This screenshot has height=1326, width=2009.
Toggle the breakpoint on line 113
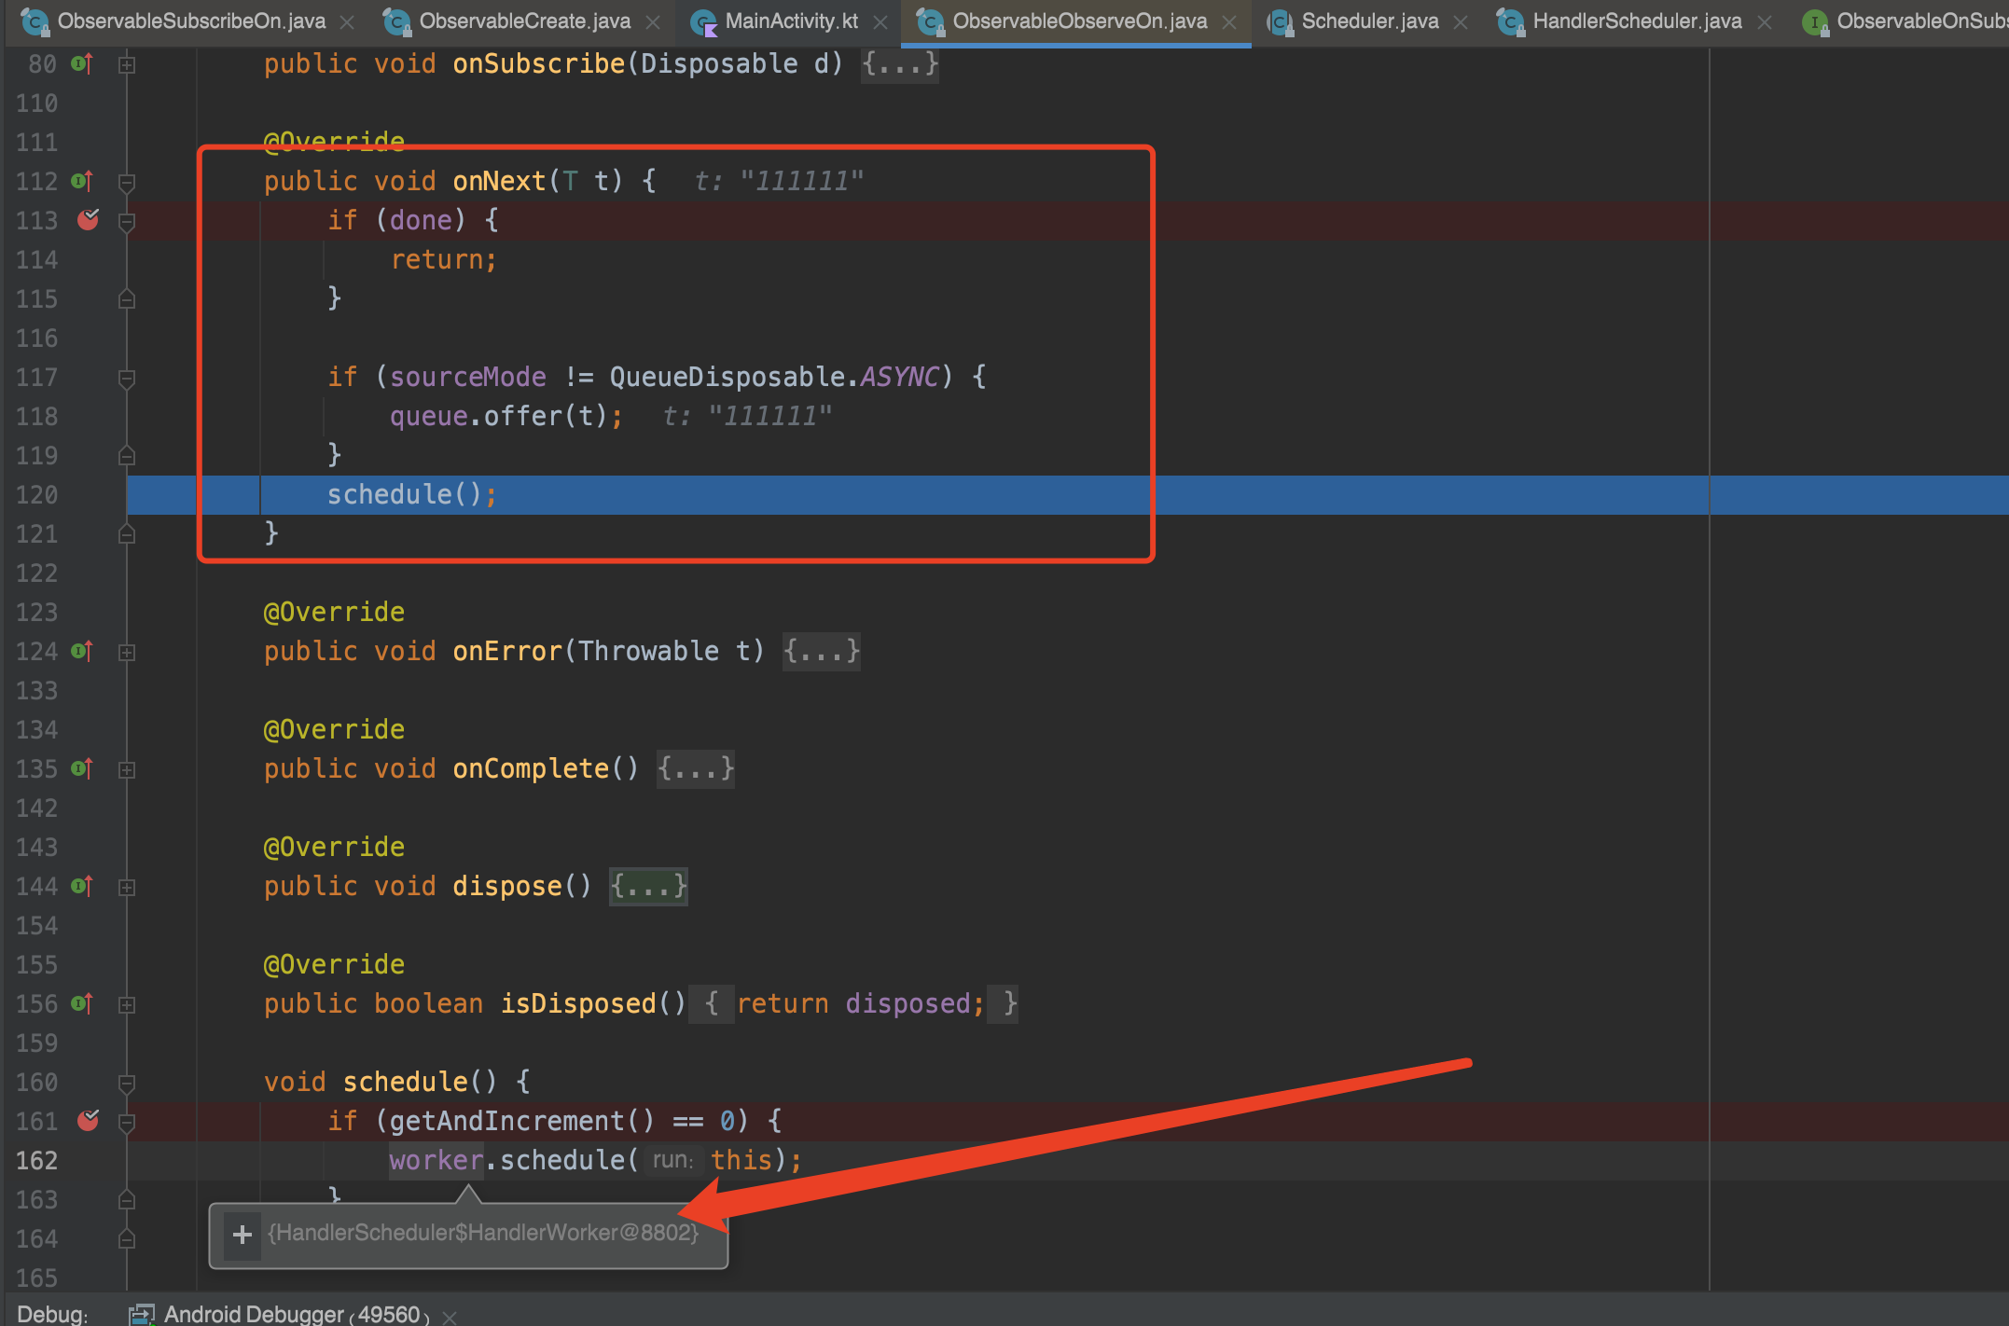(x=89, y=221)
